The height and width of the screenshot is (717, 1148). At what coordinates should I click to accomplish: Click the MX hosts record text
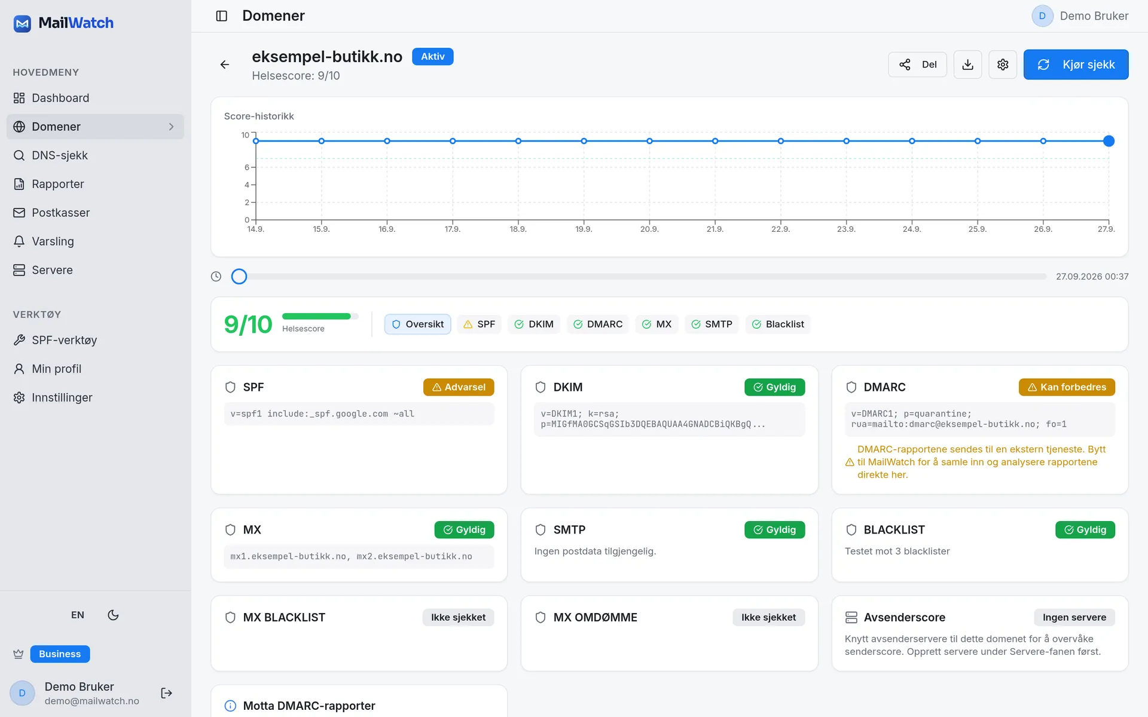[x=351, y=557]
